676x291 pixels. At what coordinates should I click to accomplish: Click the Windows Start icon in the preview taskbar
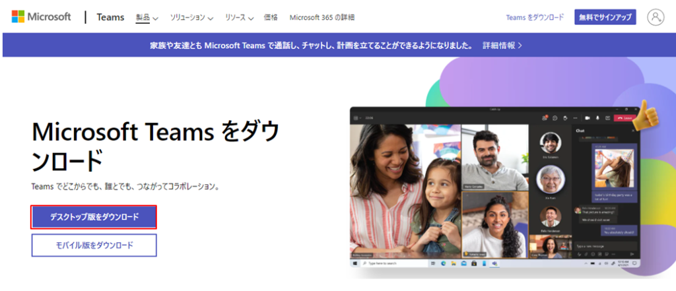click(x=355, y=263)
